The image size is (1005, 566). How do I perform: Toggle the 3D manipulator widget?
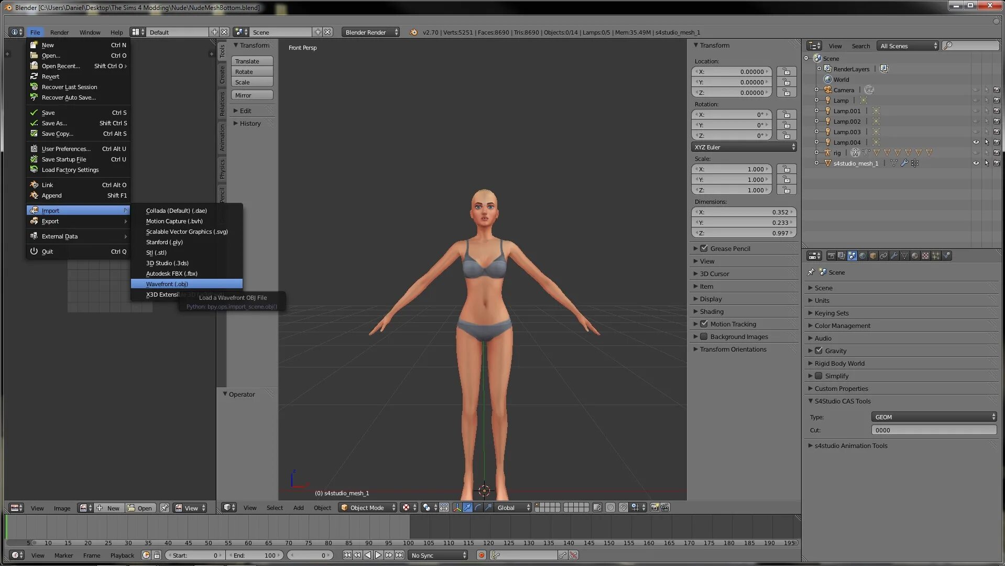click(457, 507)
